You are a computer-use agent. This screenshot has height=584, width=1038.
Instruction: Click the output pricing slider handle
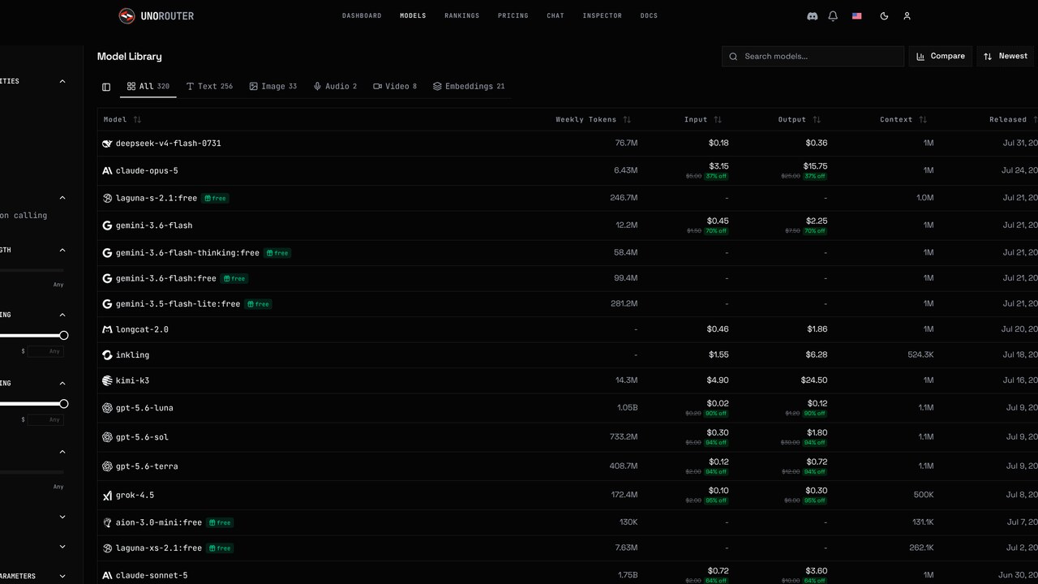click(63, 404)
